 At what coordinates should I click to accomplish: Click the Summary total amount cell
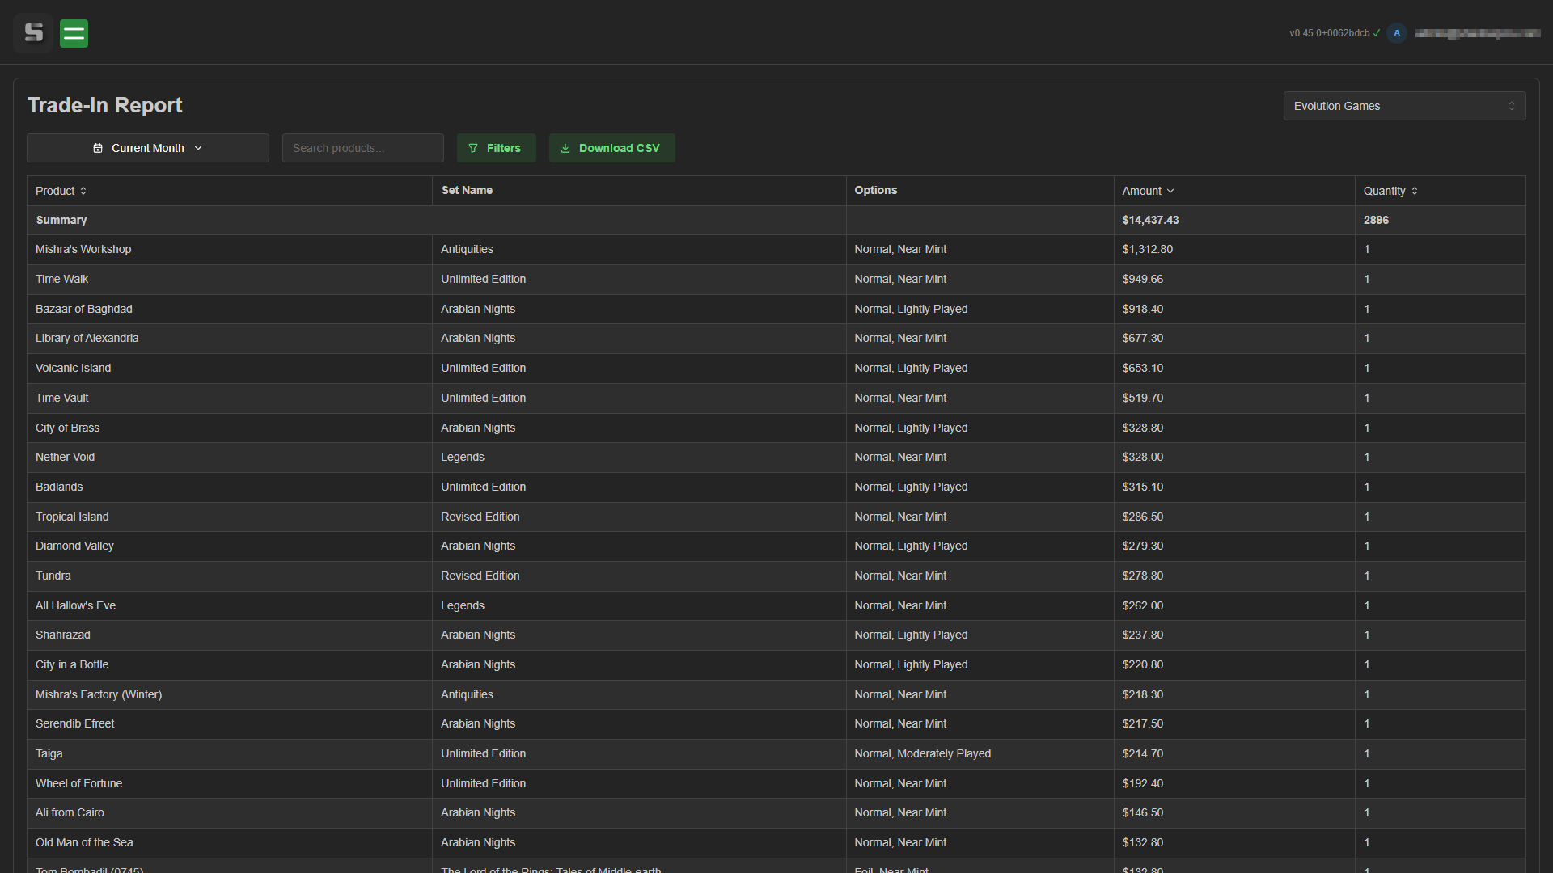1150,220
